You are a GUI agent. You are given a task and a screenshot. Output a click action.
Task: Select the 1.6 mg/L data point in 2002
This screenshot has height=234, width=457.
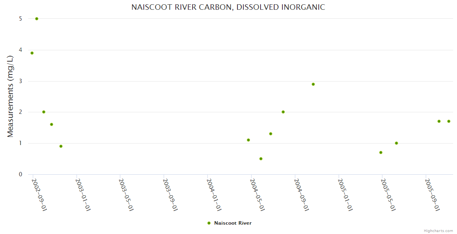(52, 124)
